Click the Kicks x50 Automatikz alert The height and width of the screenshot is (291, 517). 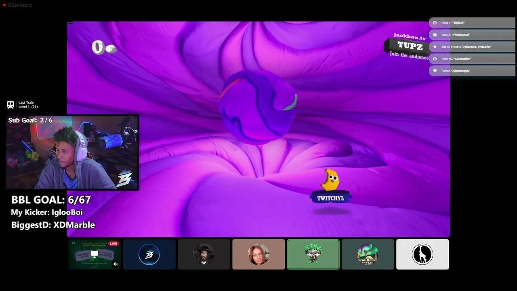472,59
